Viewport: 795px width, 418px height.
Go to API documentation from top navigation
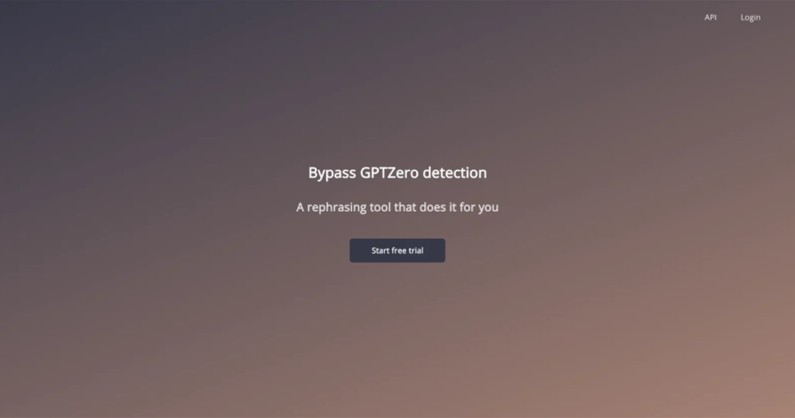710,17
